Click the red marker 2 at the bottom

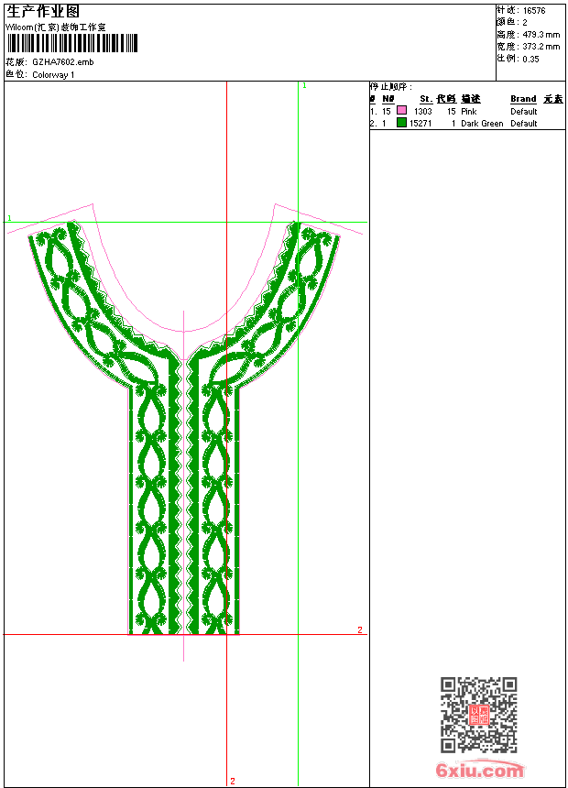233,781
